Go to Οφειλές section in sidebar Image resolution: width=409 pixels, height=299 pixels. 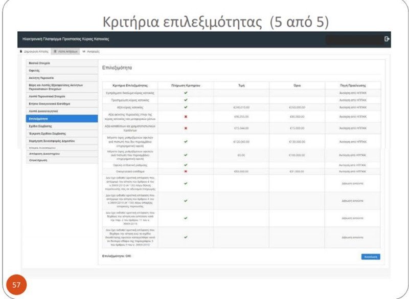35,70
